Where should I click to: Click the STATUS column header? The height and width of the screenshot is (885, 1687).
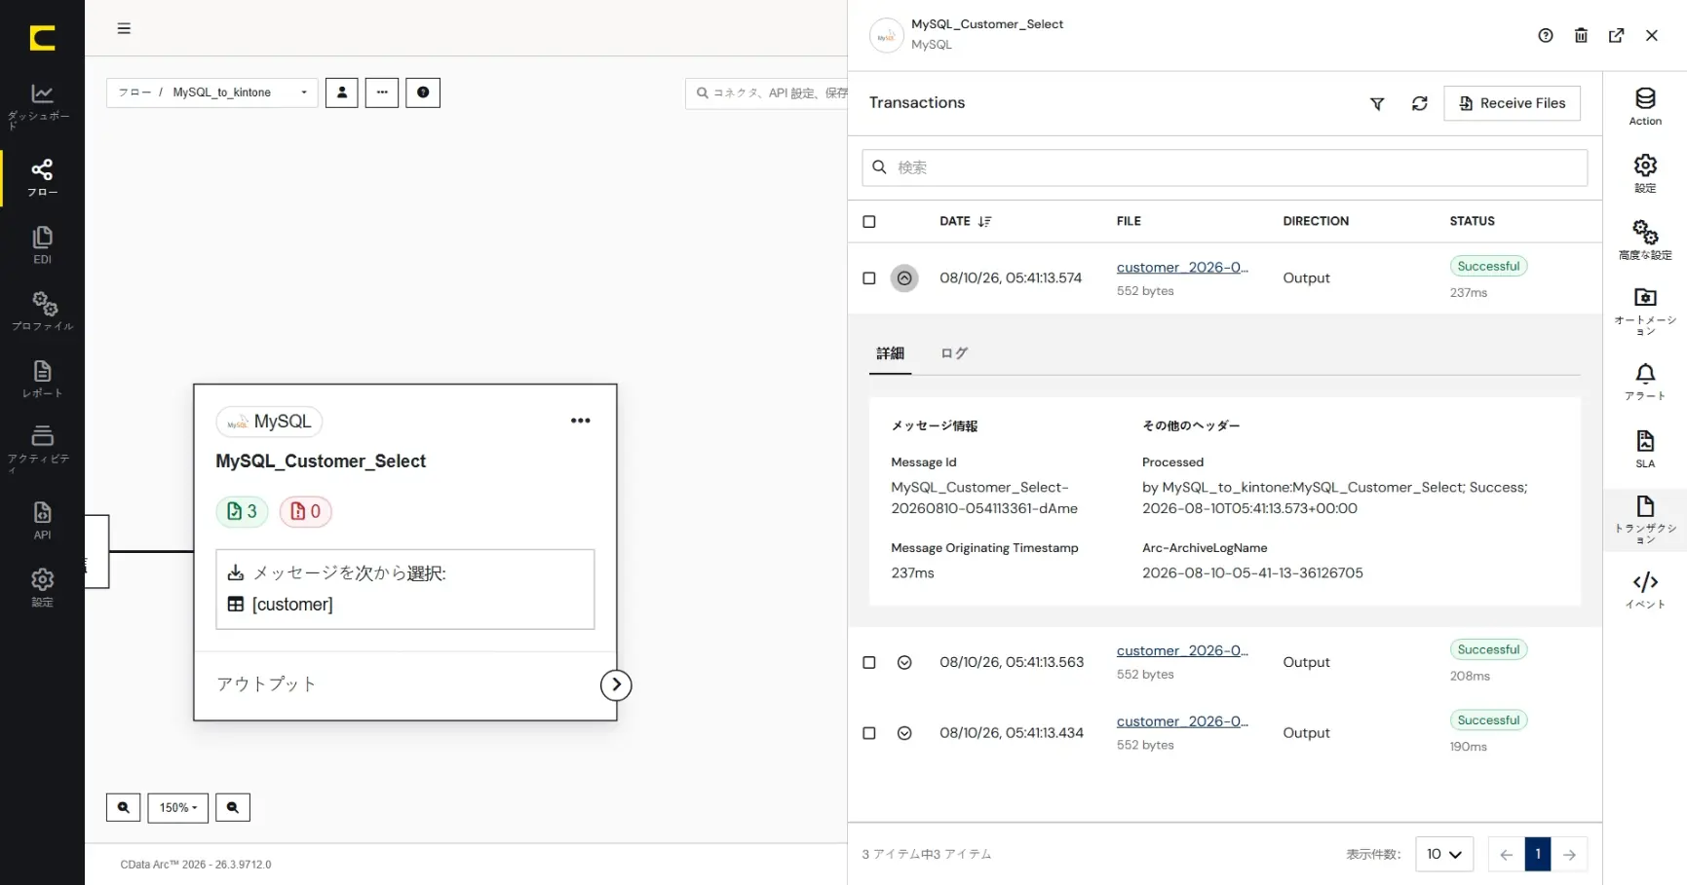(1472, 221)
